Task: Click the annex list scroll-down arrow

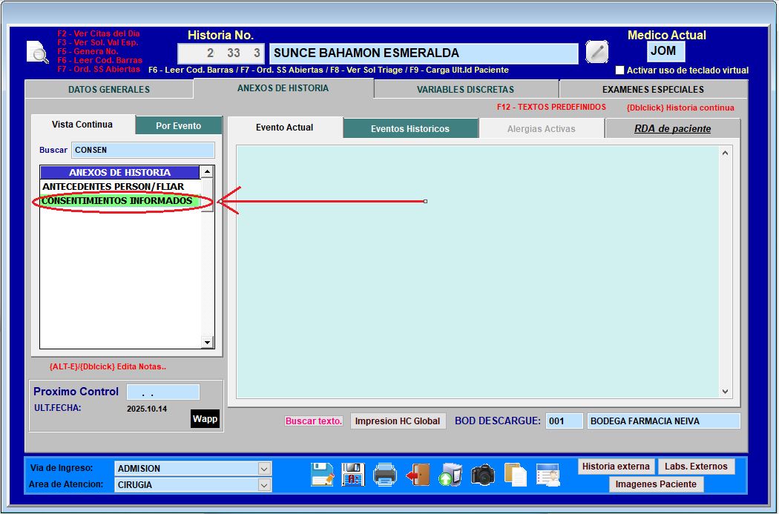Action: tap(207, 342)
